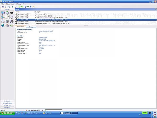The height and width of the screenshot is (118, 157).
Task: Open the disk drives icon
Action: (12, 17)
